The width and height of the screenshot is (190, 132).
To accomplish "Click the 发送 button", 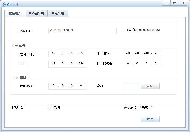I will tap(150, 86).
